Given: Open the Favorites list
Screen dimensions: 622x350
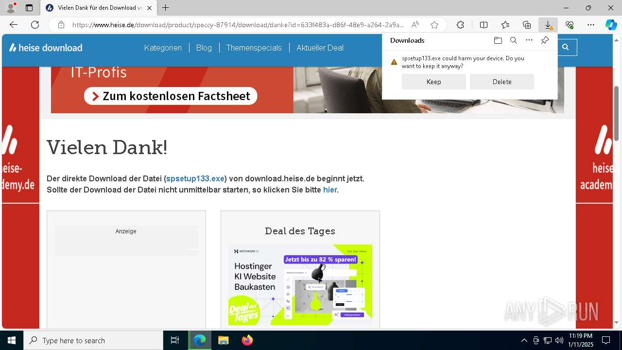Looking at the screenshot, I should point(505,25).
